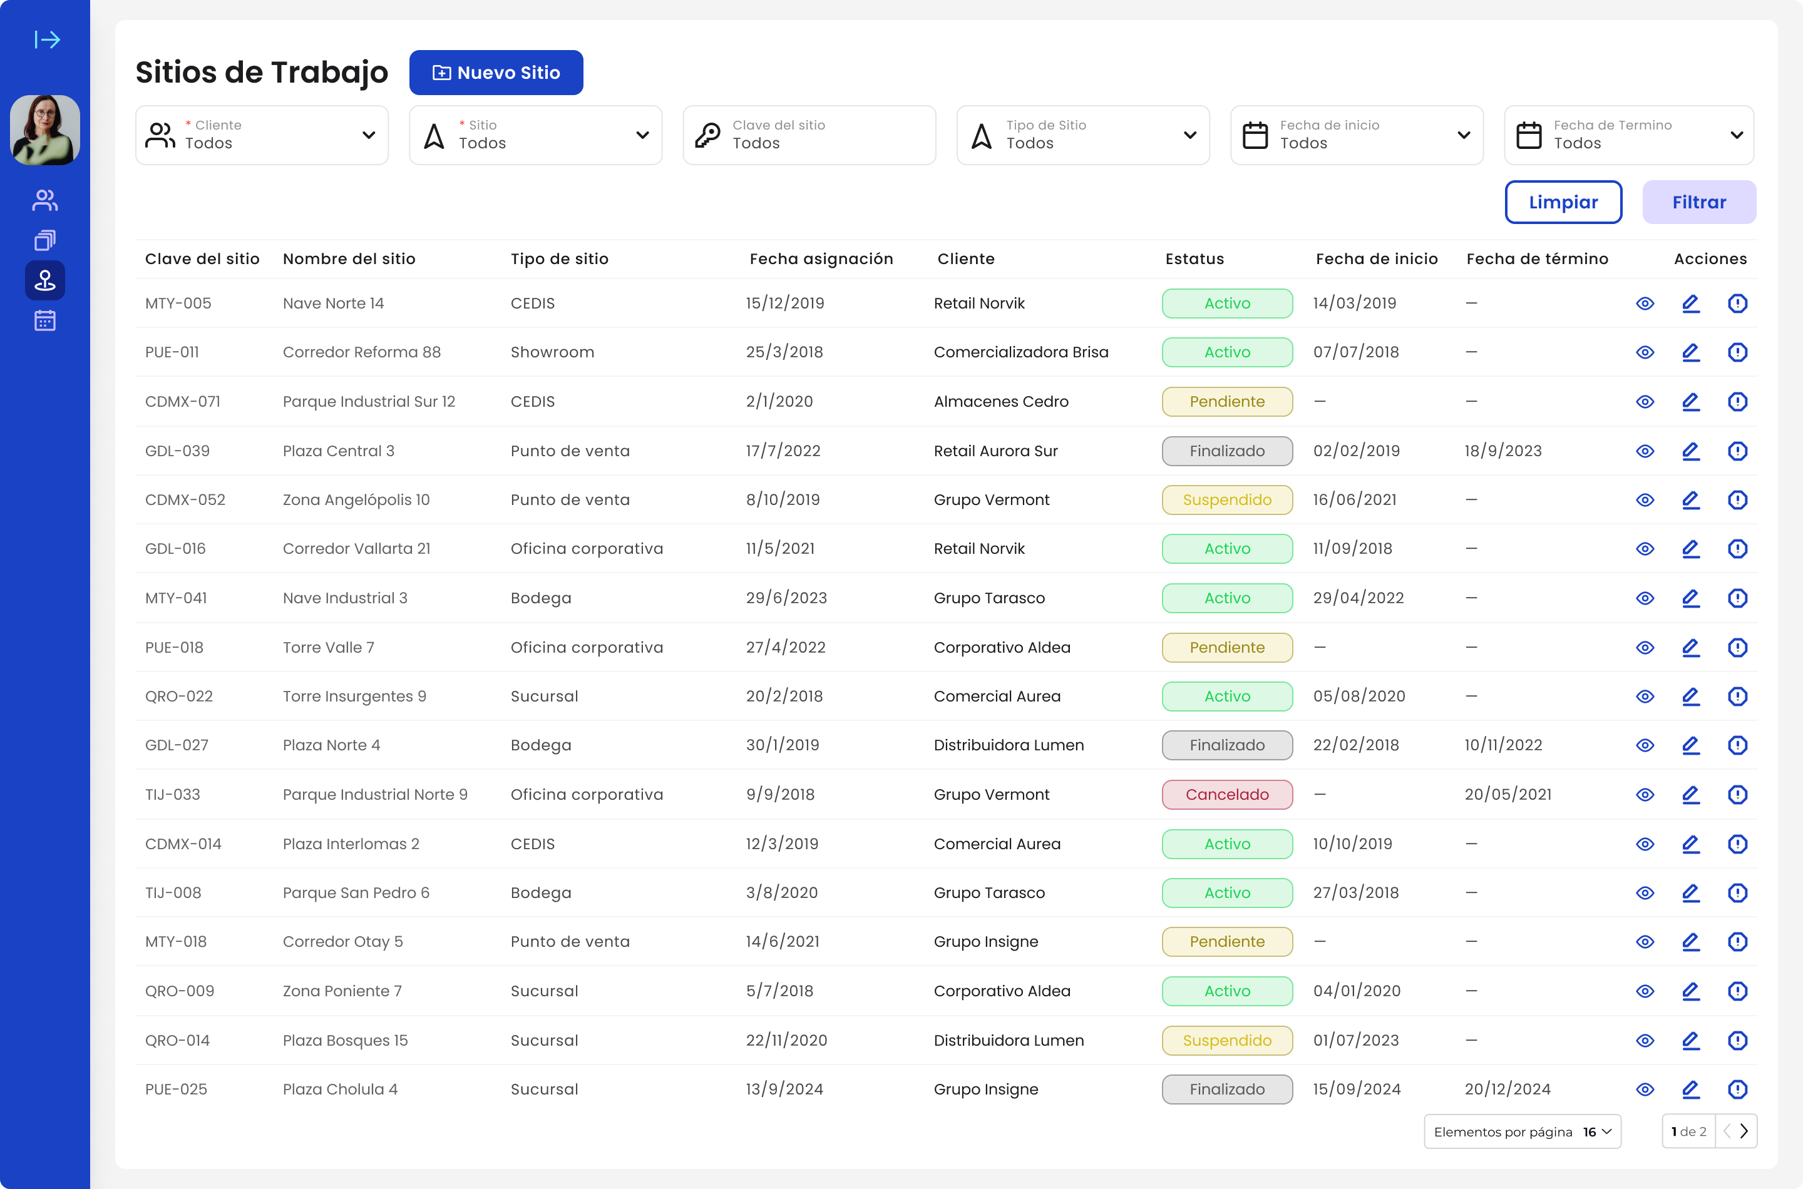The image size is (1803, 1189).
Task: View details of GDL-016 row
Action: [1645, 549]
